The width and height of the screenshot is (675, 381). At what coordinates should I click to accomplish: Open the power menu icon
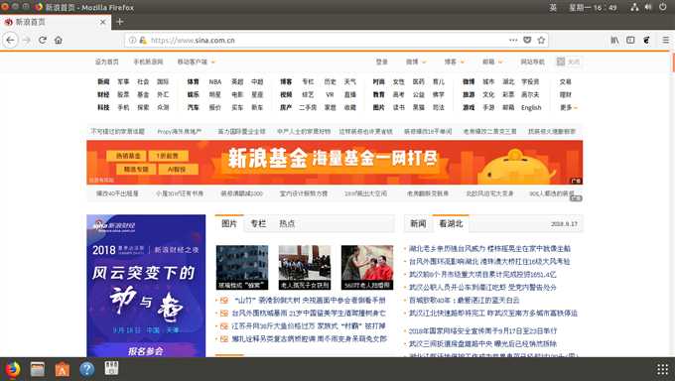click(662, 7)
